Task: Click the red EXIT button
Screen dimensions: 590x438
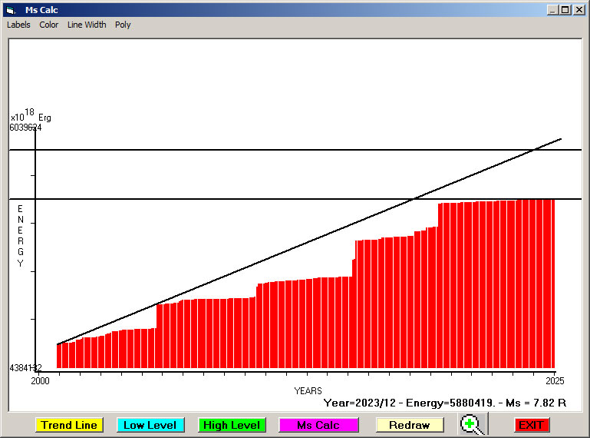Action: [x=531, y=425]
